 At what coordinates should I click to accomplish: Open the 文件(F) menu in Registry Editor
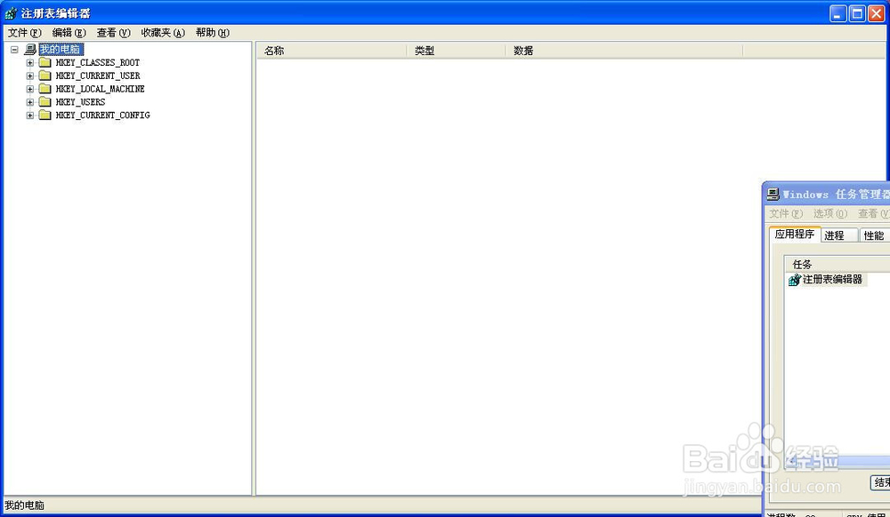point(24,33)
